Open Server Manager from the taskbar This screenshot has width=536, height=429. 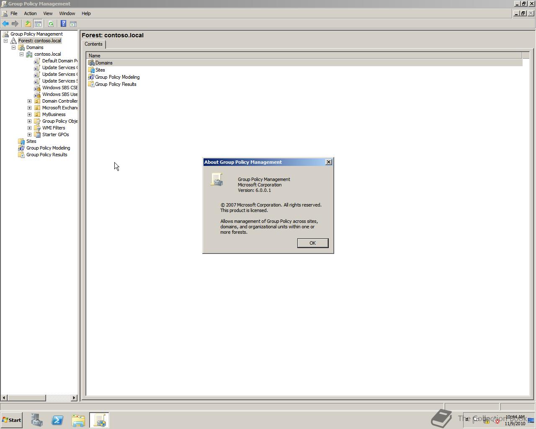click(x=36, y=420)
